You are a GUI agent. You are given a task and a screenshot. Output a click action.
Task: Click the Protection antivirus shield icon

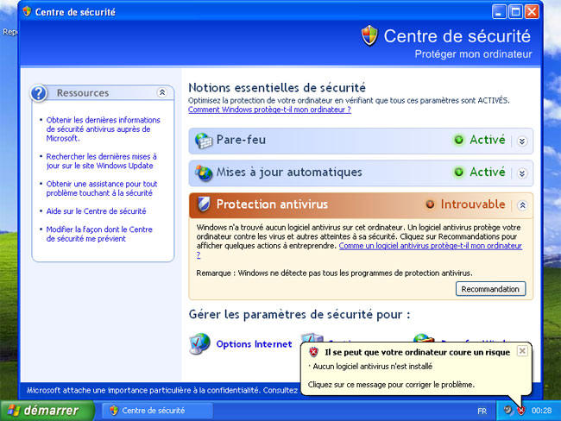pyautogui.click(x=204, y=204)
